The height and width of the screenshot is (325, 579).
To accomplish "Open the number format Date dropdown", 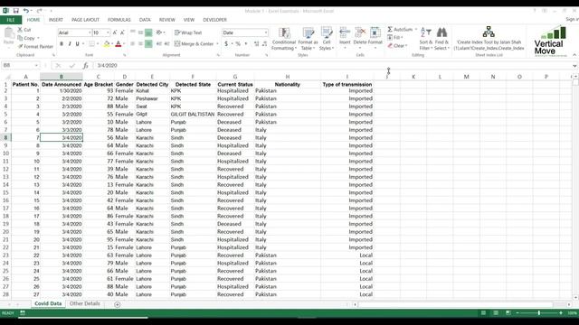I will tap(265, 32).
